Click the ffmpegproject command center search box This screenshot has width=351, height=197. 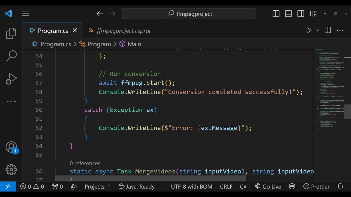point(189,14)
